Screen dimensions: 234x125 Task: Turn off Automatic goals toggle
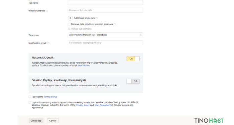tap(133, 59)
